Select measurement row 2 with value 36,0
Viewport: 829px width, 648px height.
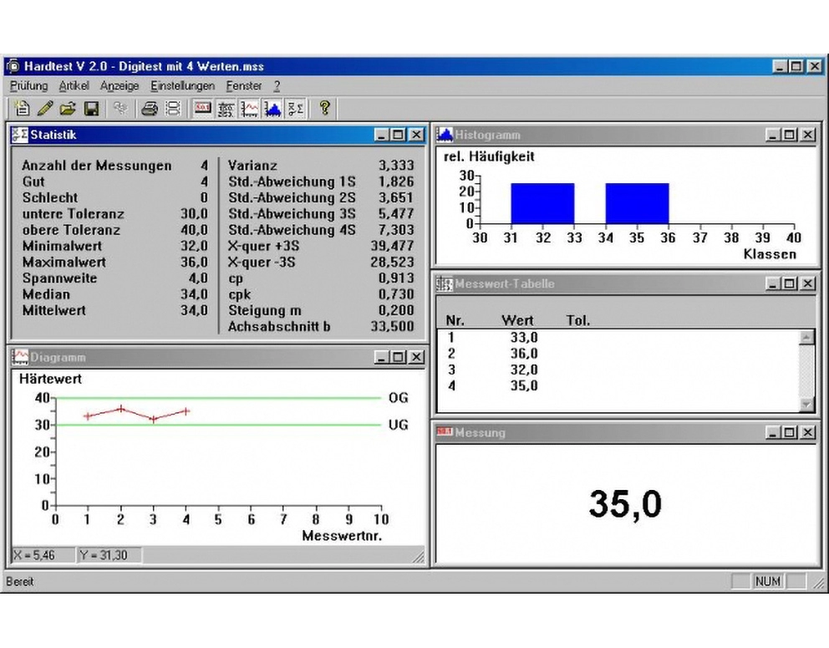[618, 354]
